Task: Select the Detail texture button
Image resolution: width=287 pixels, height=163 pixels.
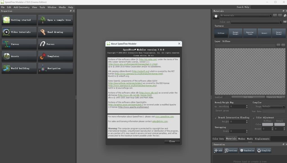Action: 264,33
